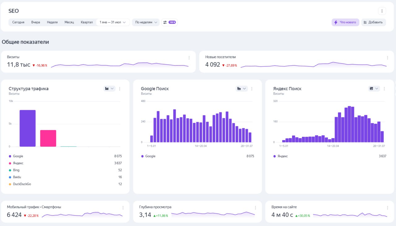Toggle the Яндекс series in Структура трафика legend
396x226 pixels.
pos(18,163)
